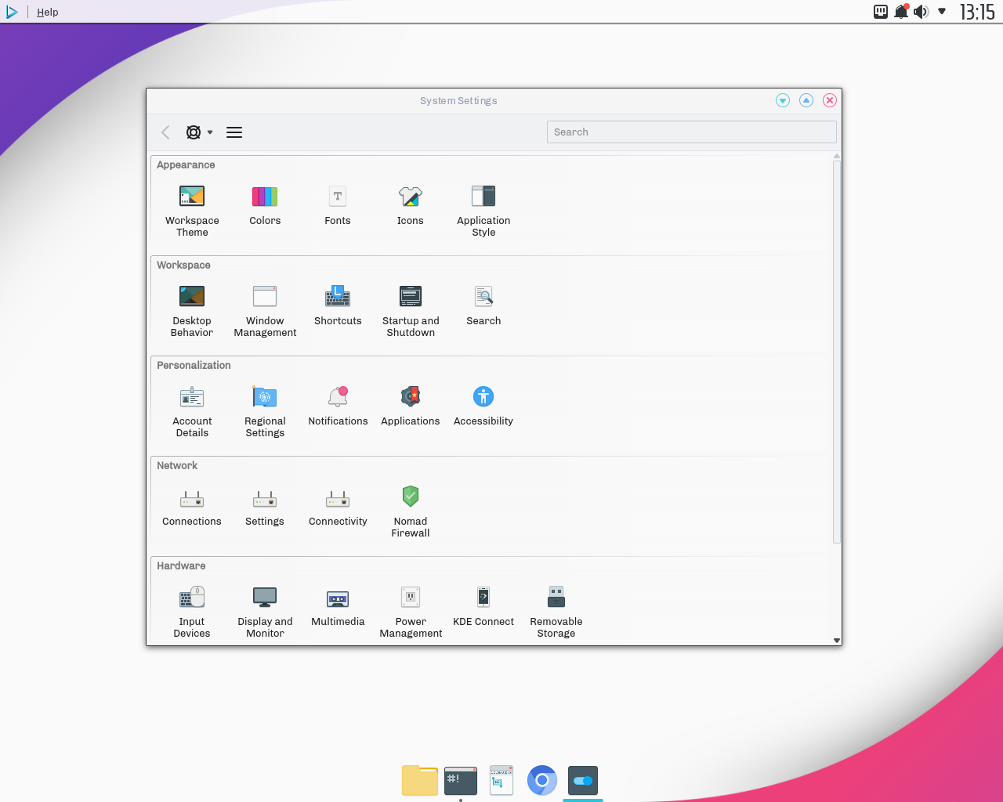Screen dimensions: 1003x802
Task: Open the Shortcuts settings
Action: (338, 305)
